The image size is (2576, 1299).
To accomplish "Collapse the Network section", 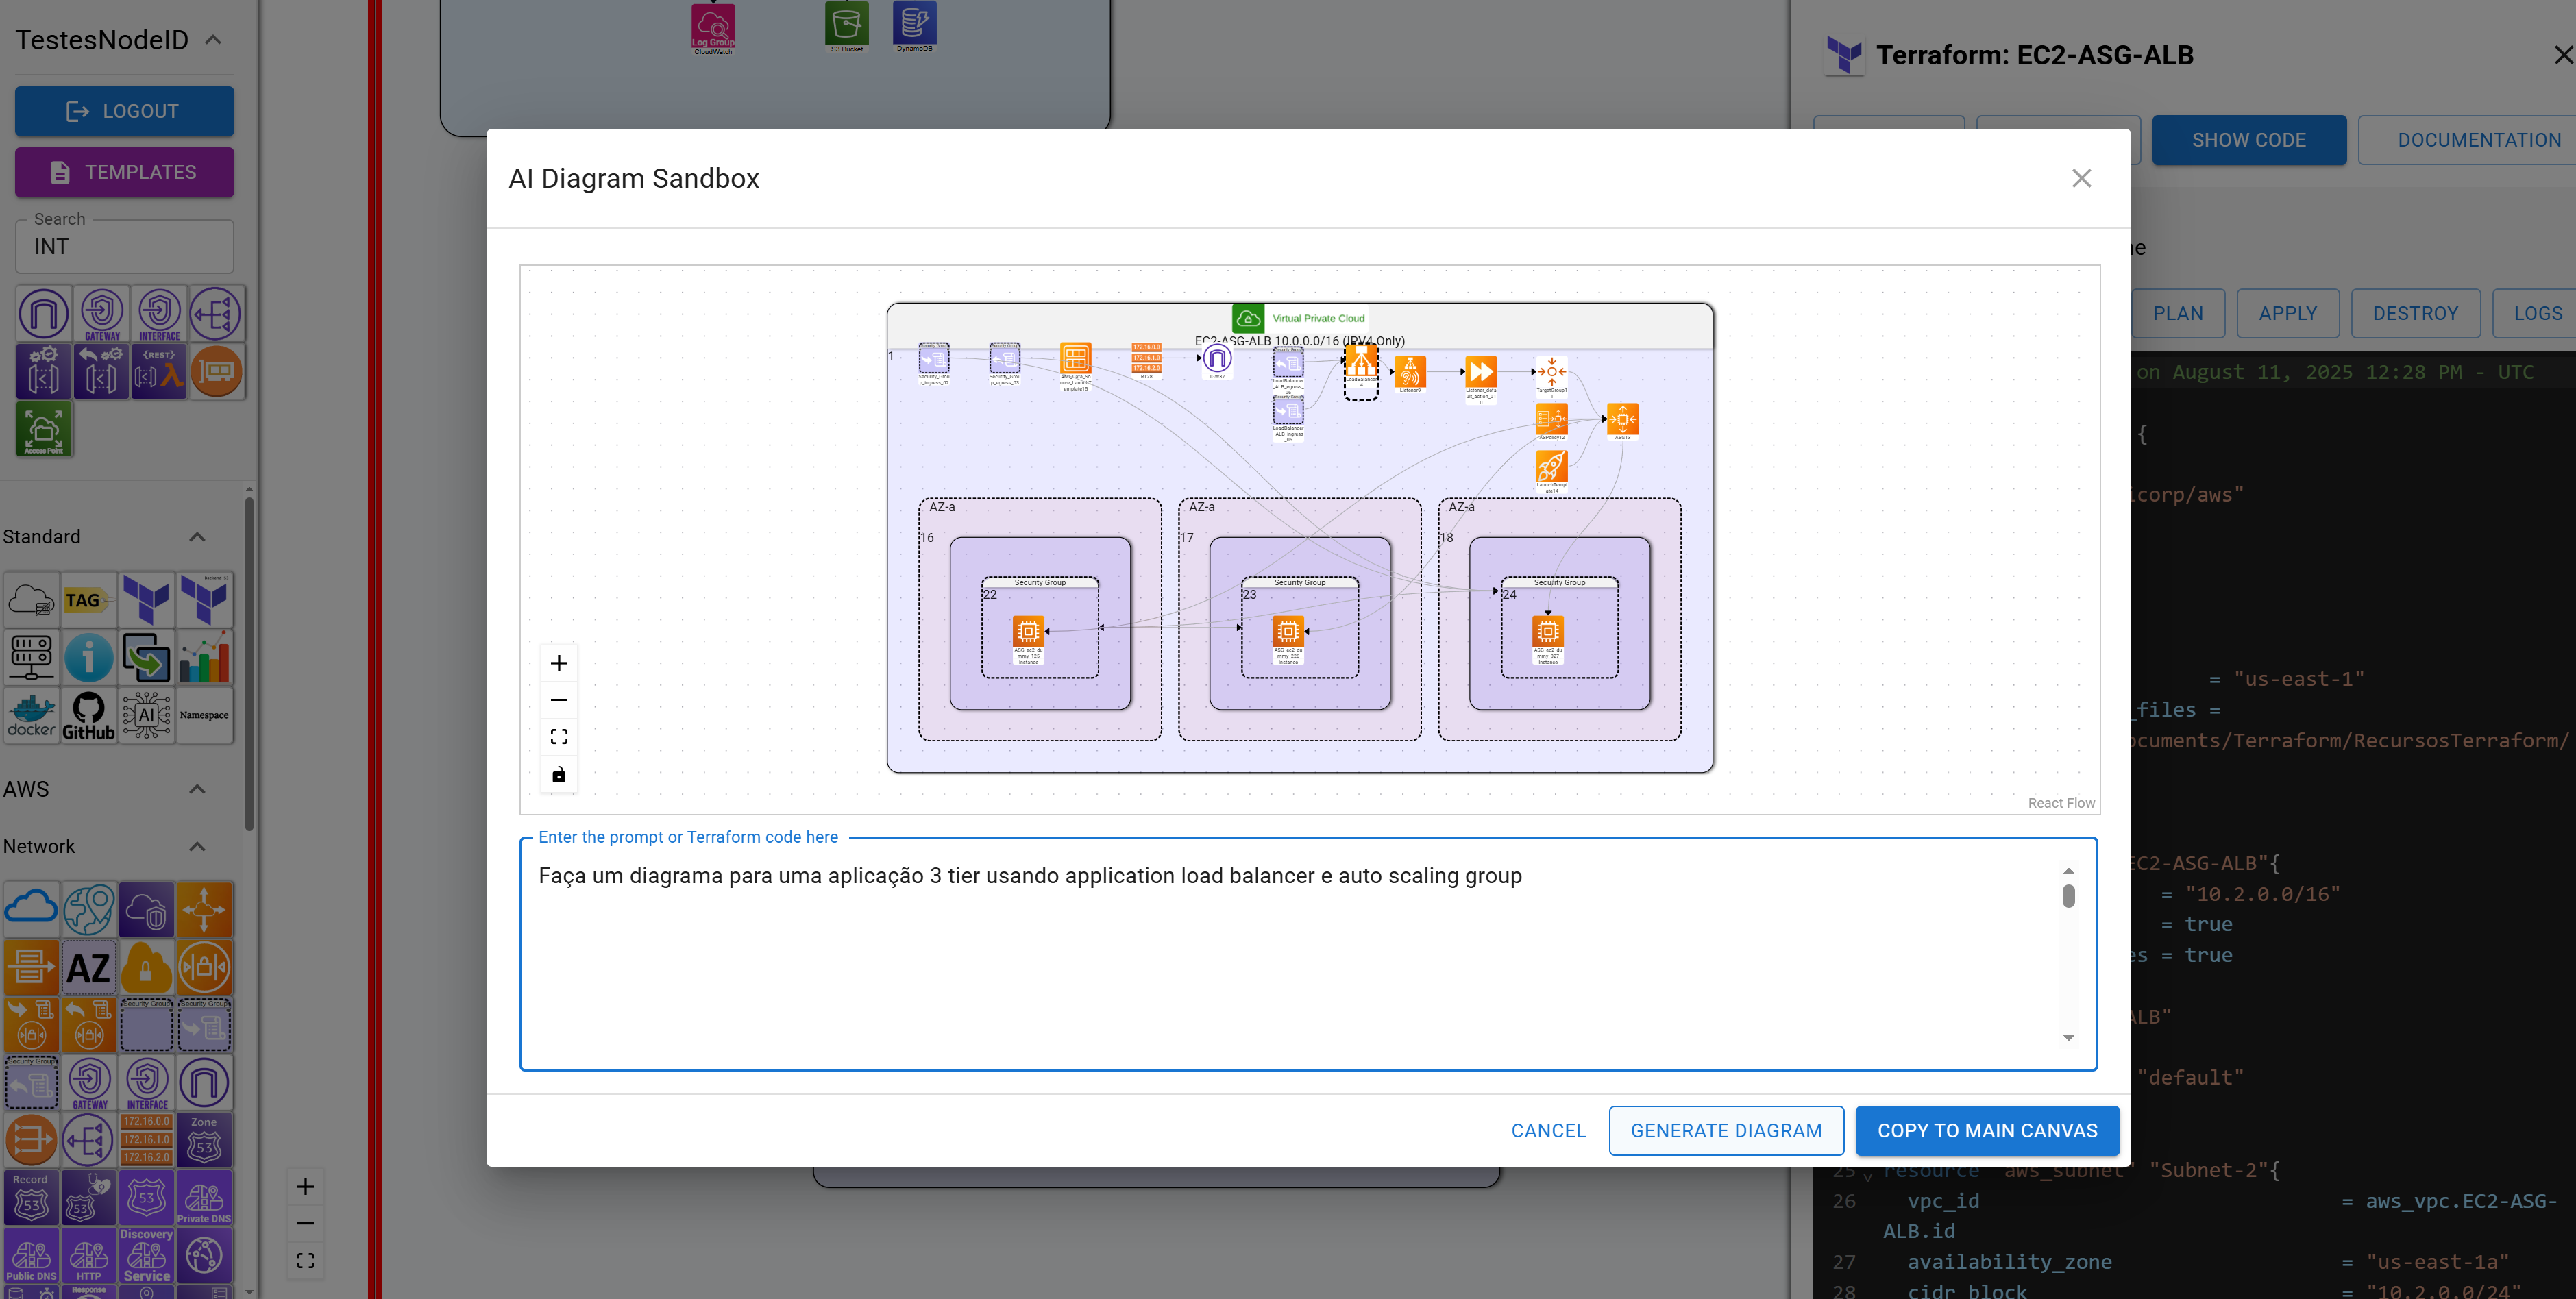I will pos(197,846).
